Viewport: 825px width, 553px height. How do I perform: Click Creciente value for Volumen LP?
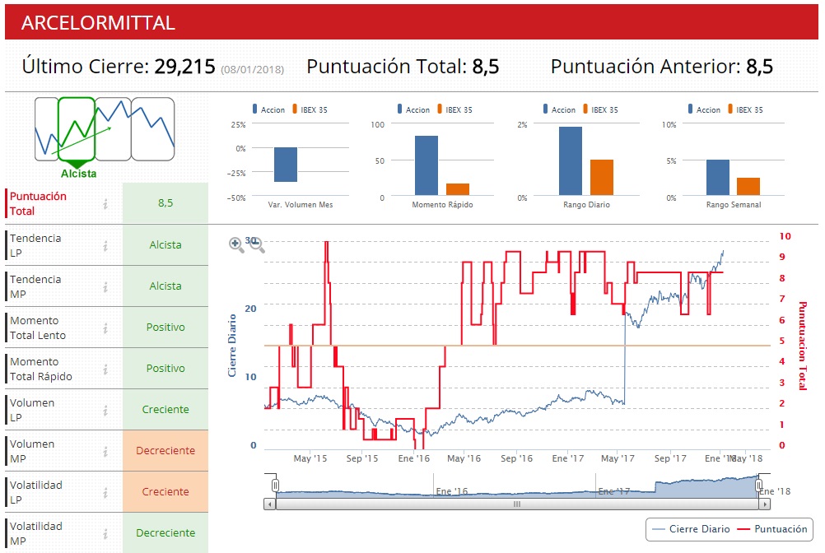[x=165, y=410]
